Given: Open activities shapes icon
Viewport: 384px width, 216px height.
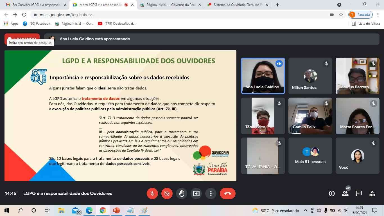Looking at the screenshot, I should (x=372, y=193).
